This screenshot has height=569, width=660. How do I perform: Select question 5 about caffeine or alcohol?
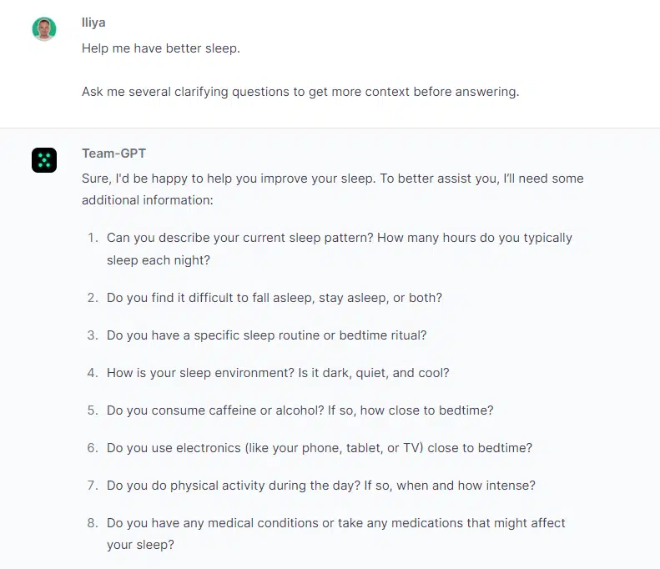click(300, 410)
